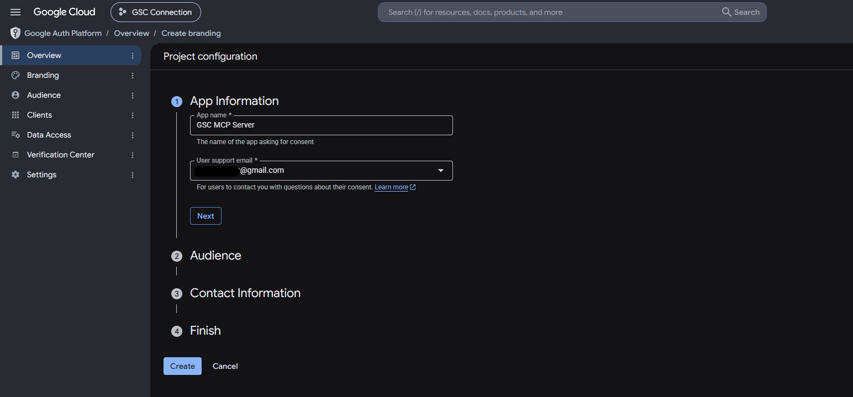Screen dimensions: 853x397
Task: Open the Settings sidebar item
Action: pos(71,174)
